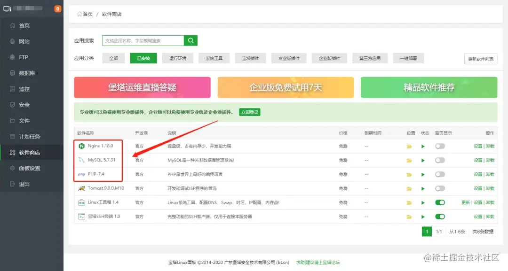Click MySQL status play icon

pos(423,161)
